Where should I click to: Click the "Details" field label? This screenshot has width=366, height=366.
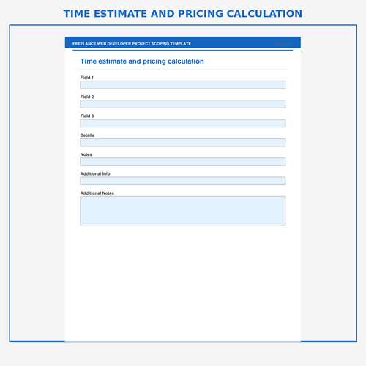point(87,135)
